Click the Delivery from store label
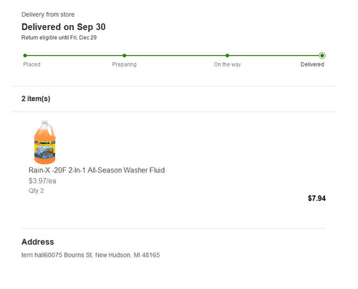Image resolution: width=358 pixels, height=289 pixels. [48, 14]
